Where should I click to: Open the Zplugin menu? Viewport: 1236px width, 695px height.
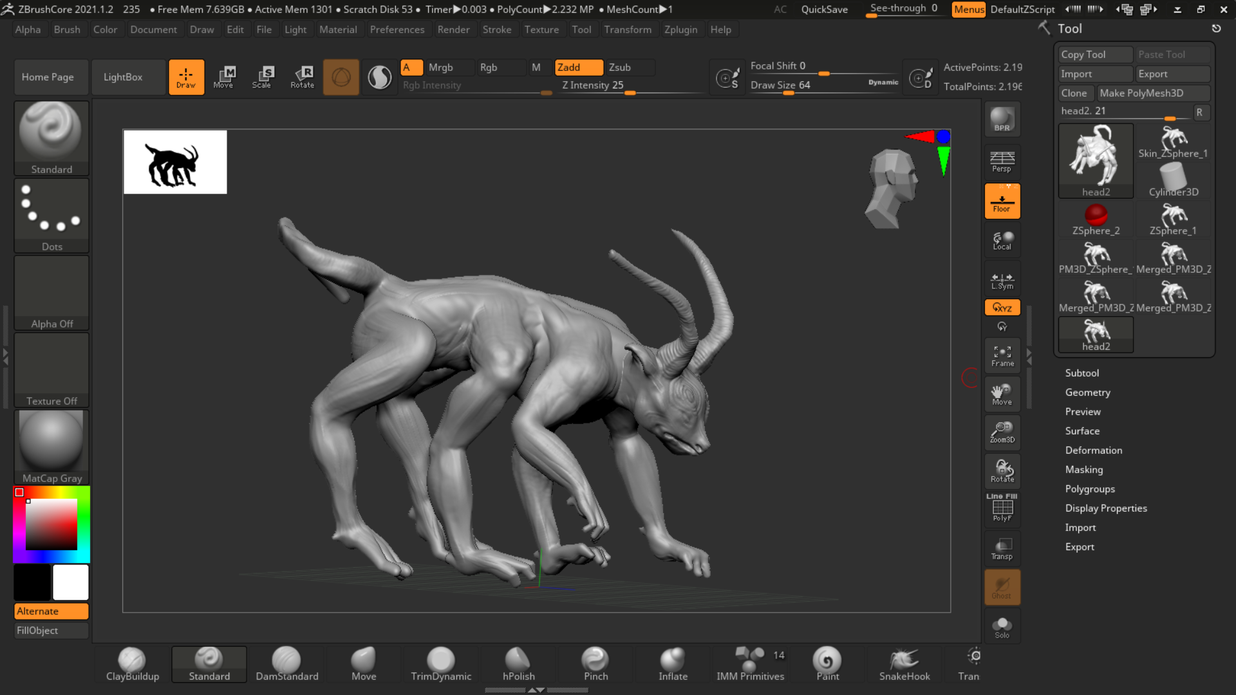(680, 30)
